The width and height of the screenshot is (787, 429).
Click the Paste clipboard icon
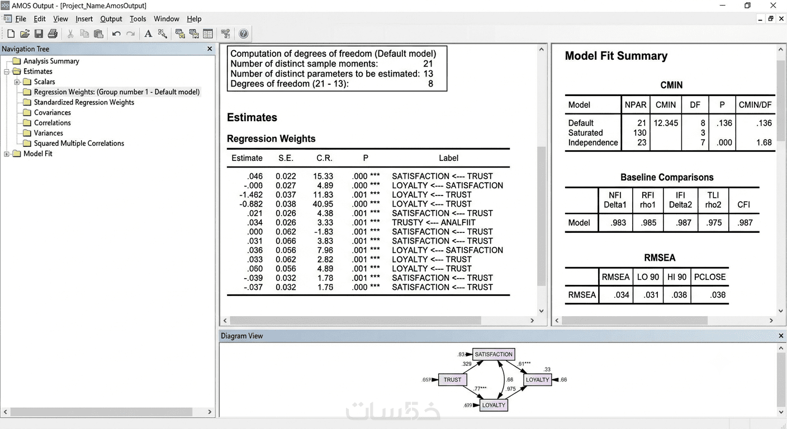point(98,34)
